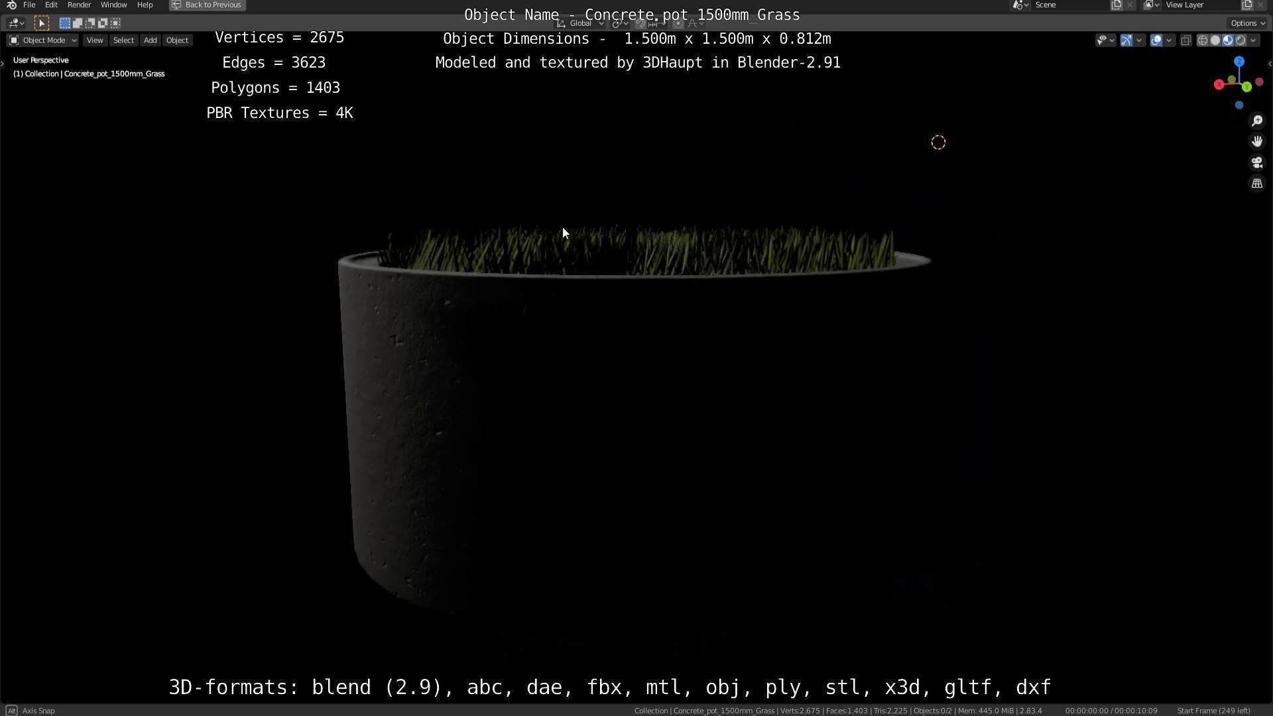
Task: Open the File menu
Action: point(29,5)
